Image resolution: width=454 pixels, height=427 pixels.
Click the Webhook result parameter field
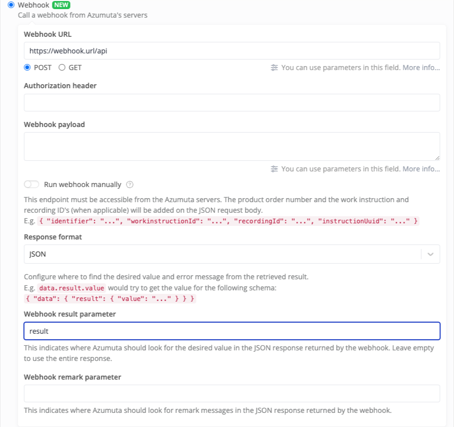click(x=232, y=330)
